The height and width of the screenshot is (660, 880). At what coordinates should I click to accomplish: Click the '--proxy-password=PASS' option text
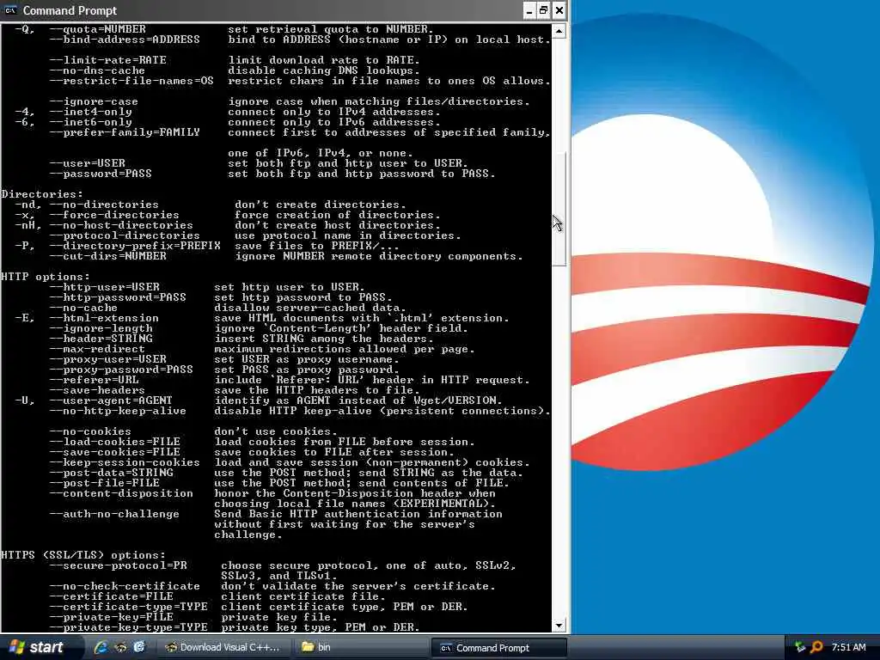click(x=120, y=370)
